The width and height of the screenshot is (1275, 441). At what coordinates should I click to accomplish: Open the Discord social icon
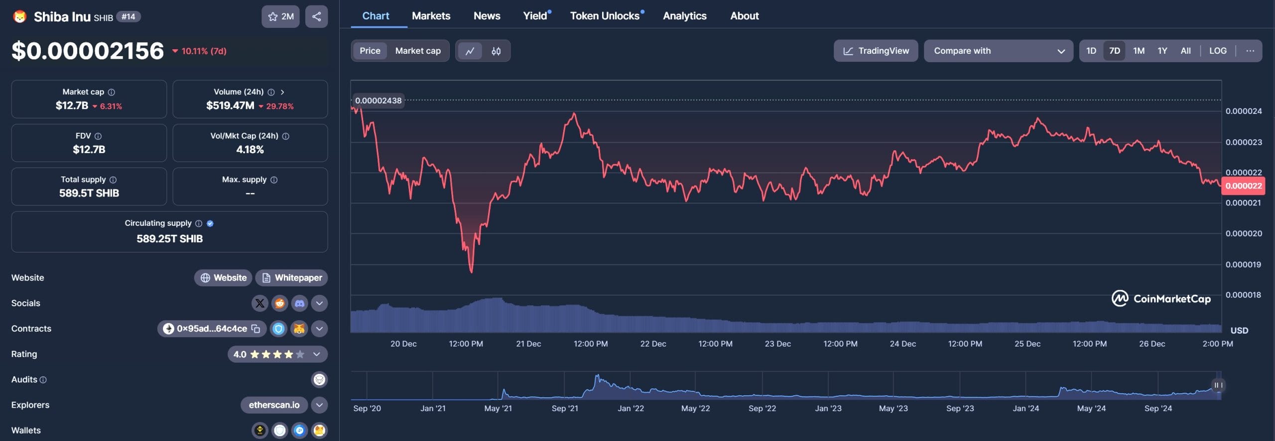point(299,303)
